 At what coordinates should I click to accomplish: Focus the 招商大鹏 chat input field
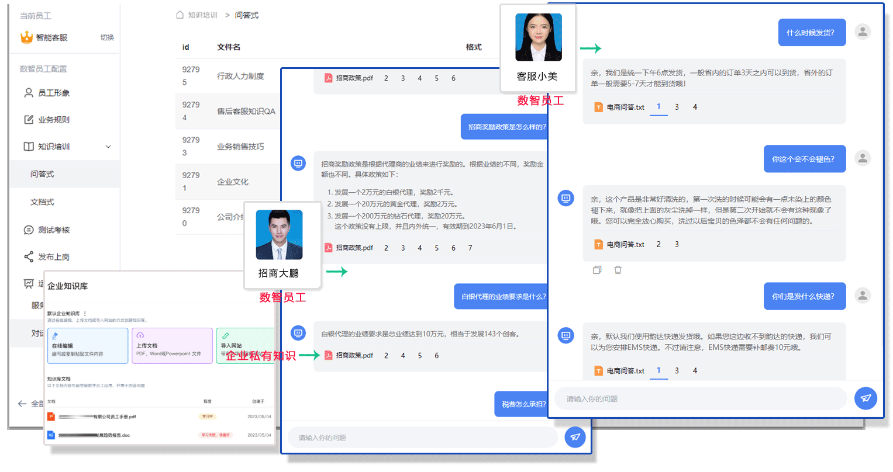coord(422,438)
